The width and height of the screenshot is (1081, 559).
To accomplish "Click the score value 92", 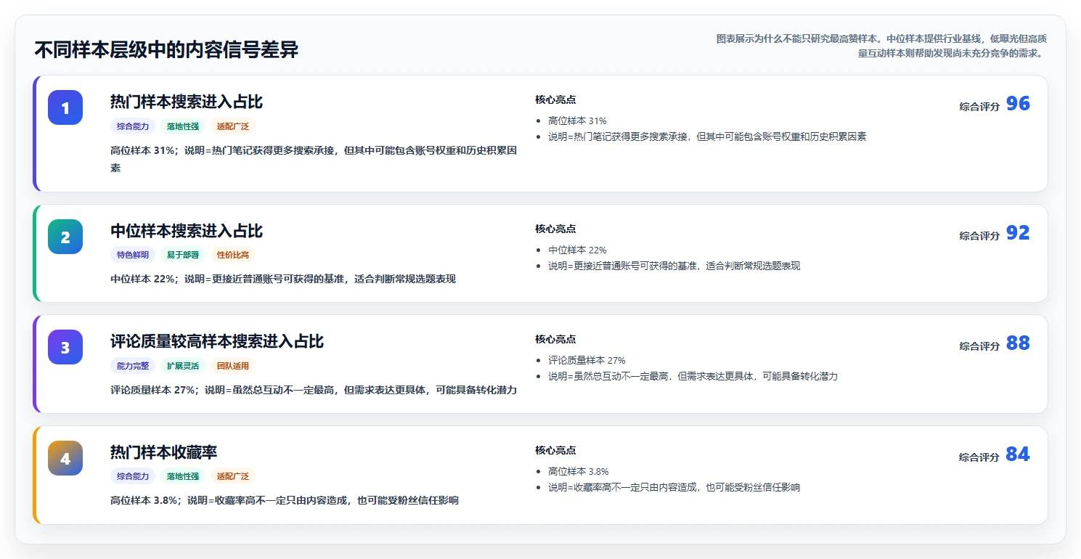I will (x=1018, y=233).
